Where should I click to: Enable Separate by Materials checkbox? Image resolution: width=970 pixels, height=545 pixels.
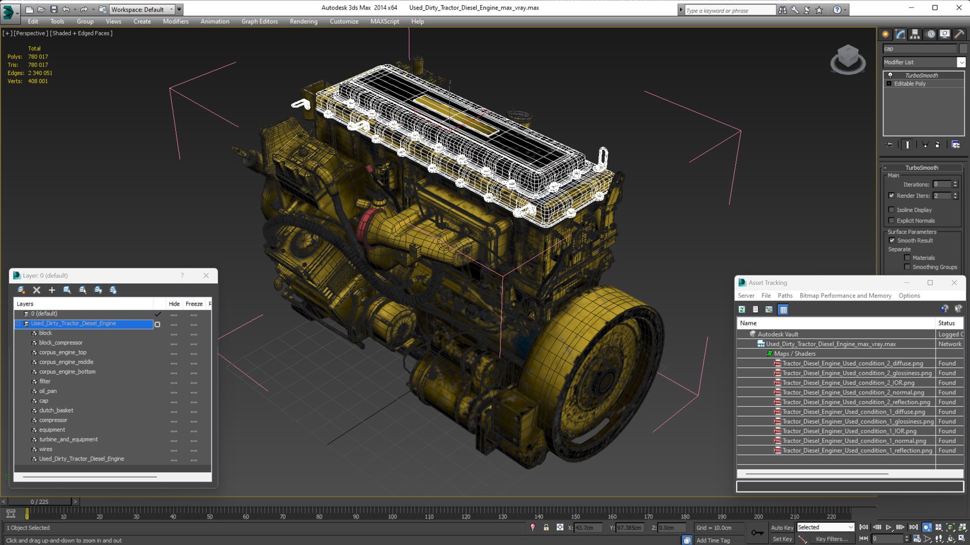point(907,258)
